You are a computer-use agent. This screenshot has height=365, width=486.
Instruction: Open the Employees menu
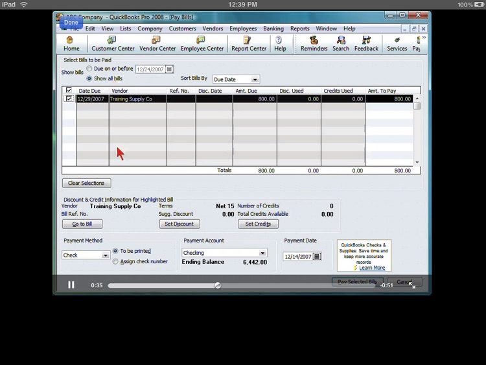click(243, 29)
